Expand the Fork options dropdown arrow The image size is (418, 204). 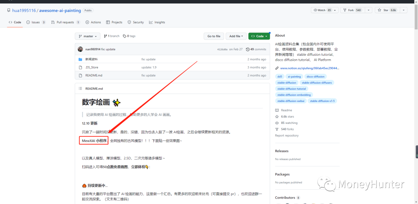(x=368, y=10)
